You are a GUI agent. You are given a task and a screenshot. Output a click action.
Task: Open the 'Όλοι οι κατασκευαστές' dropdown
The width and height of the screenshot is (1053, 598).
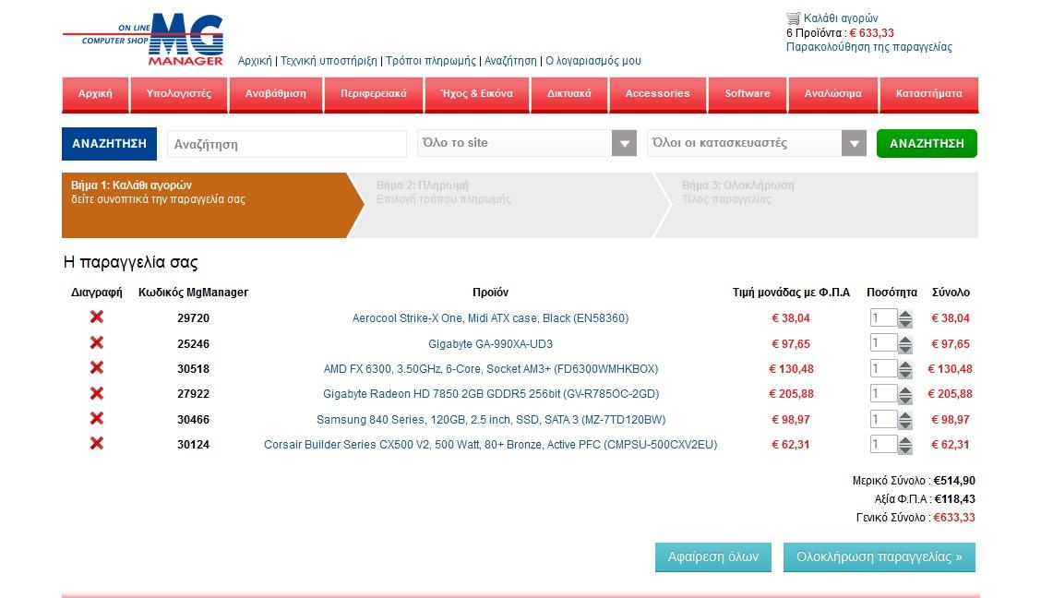click(x=757, y=143)
